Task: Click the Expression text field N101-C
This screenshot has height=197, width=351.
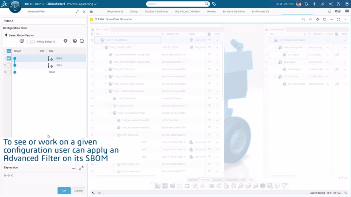Action: pyautogui.click(x=44, y=179)
